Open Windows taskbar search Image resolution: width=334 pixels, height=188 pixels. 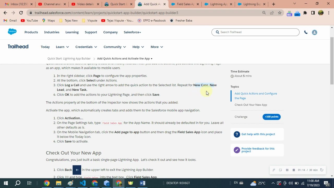pyautogui.click(x=17, y=183)
